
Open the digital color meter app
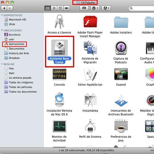pos(150,100)
